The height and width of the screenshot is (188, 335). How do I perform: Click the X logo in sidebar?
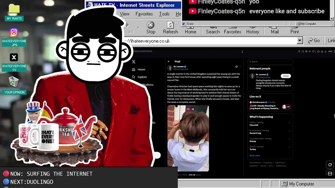click(x=133, y=62)
